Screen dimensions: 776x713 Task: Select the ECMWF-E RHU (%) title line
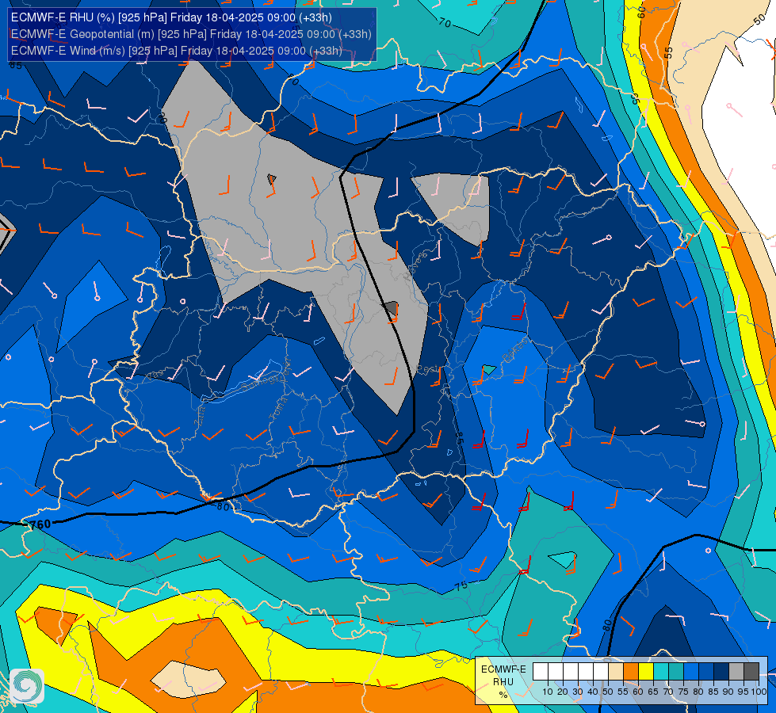[171, 17]
